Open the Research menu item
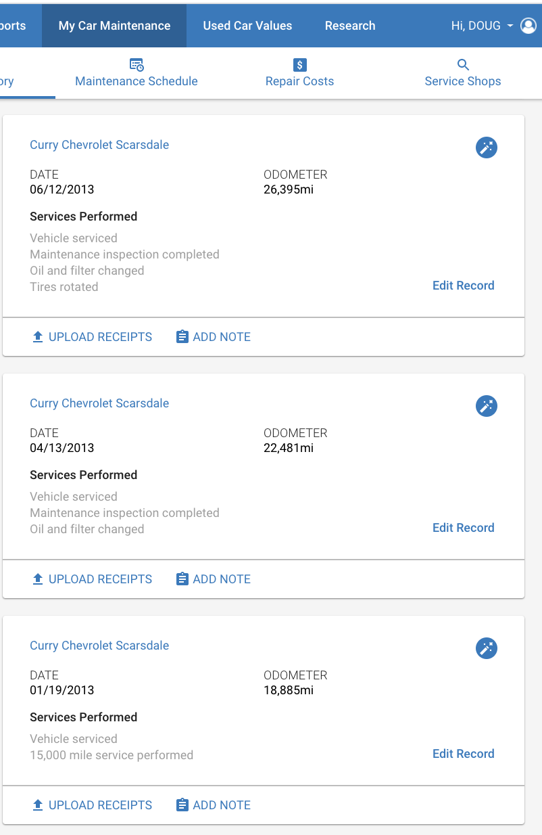 click(x=350, y=26)
